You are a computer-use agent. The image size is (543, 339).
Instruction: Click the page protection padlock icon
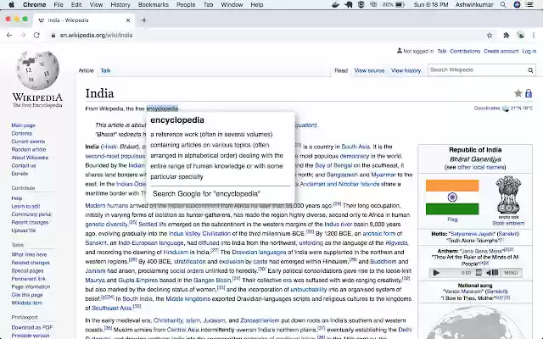coord(529,93)
